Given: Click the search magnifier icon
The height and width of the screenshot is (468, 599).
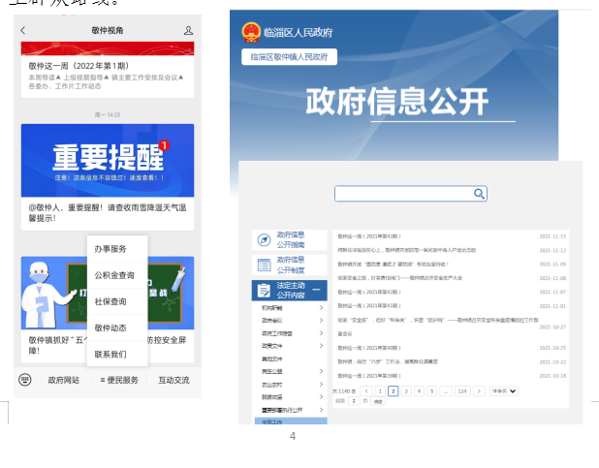Looking at the screenshot, I should [x=479, y=194].
